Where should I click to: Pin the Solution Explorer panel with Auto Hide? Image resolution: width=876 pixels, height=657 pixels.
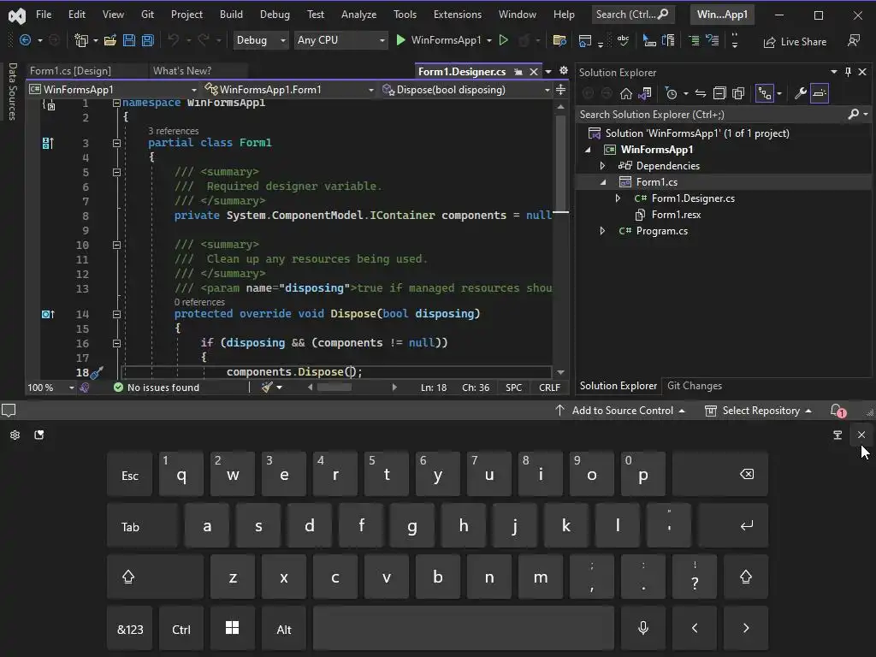point(848,72)
